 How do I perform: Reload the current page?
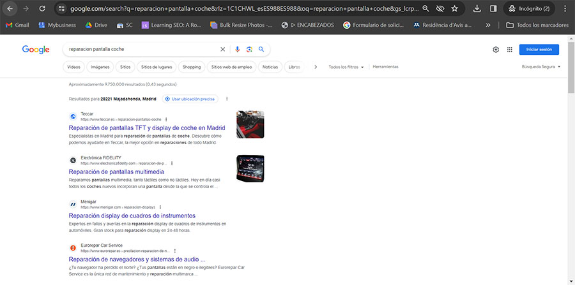pyautogui.click(x=42, y=8)
